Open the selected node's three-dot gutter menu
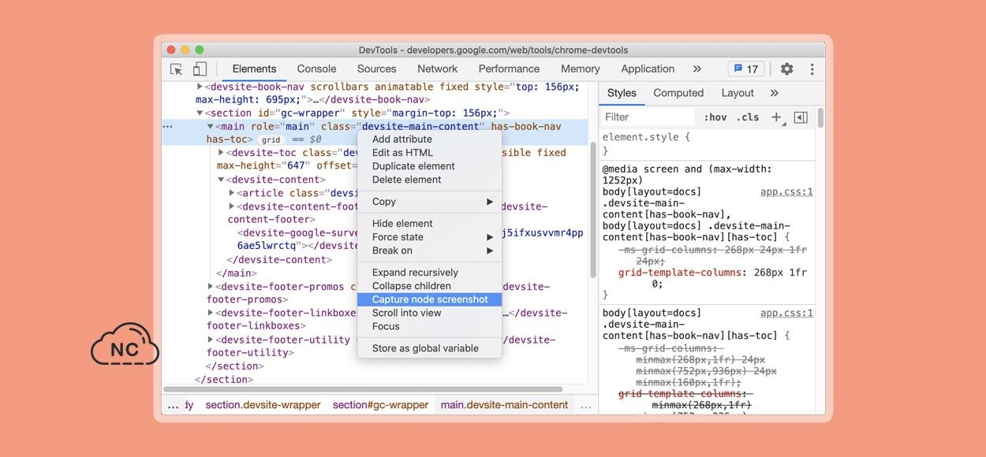Image resolution: width=986 pixels, height=457 pixels. click(x=167, y=127)
